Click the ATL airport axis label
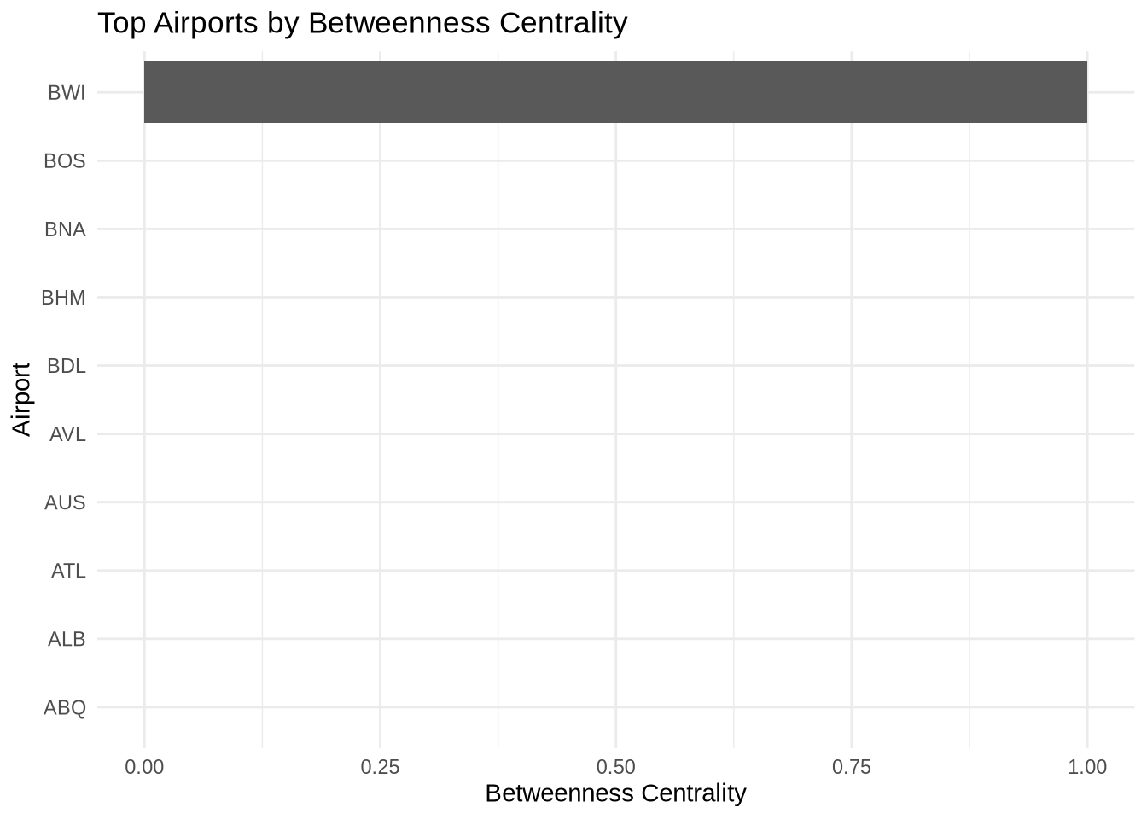1147x819 pixels. (x=68, y=571)
